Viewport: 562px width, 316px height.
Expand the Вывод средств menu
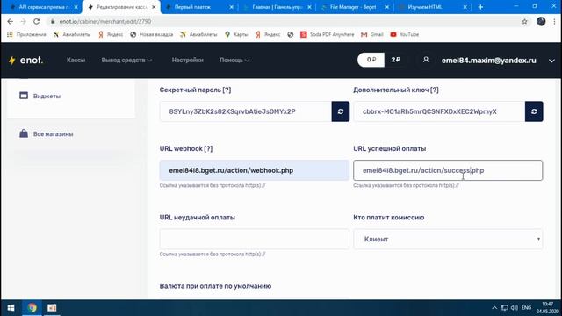coord(126,61)
